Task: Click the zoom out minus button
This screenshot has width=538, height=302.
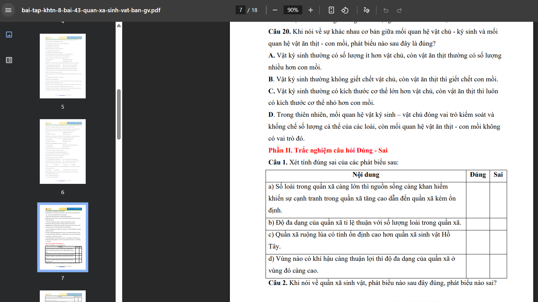Action: click(275, 10)
